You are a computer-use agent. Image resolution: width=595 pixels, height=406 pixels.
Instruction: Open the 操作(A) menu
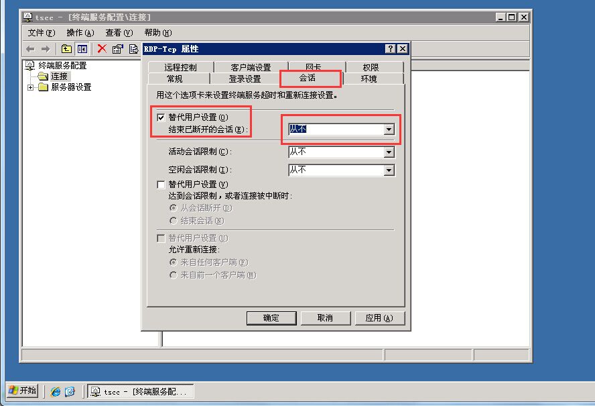(80, 33)
